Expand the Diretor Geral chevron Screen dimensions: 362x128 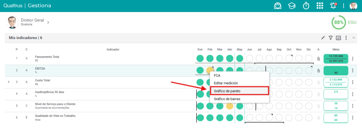[48, 22]
